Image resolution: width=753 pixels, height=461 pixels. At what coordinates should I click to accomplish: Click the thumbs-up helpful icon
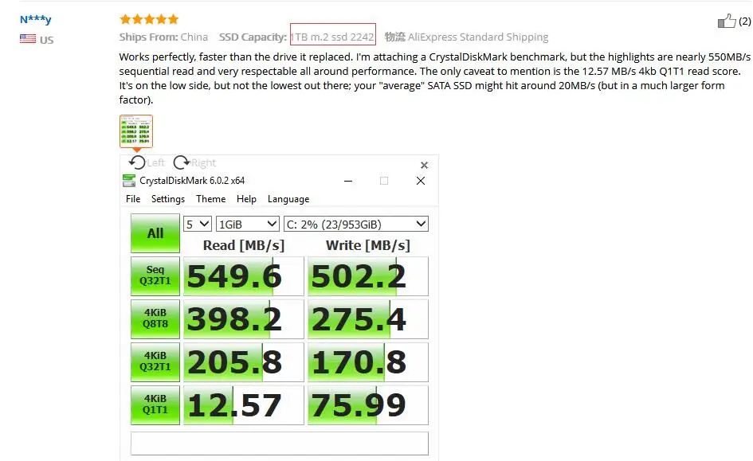[727, 21]
